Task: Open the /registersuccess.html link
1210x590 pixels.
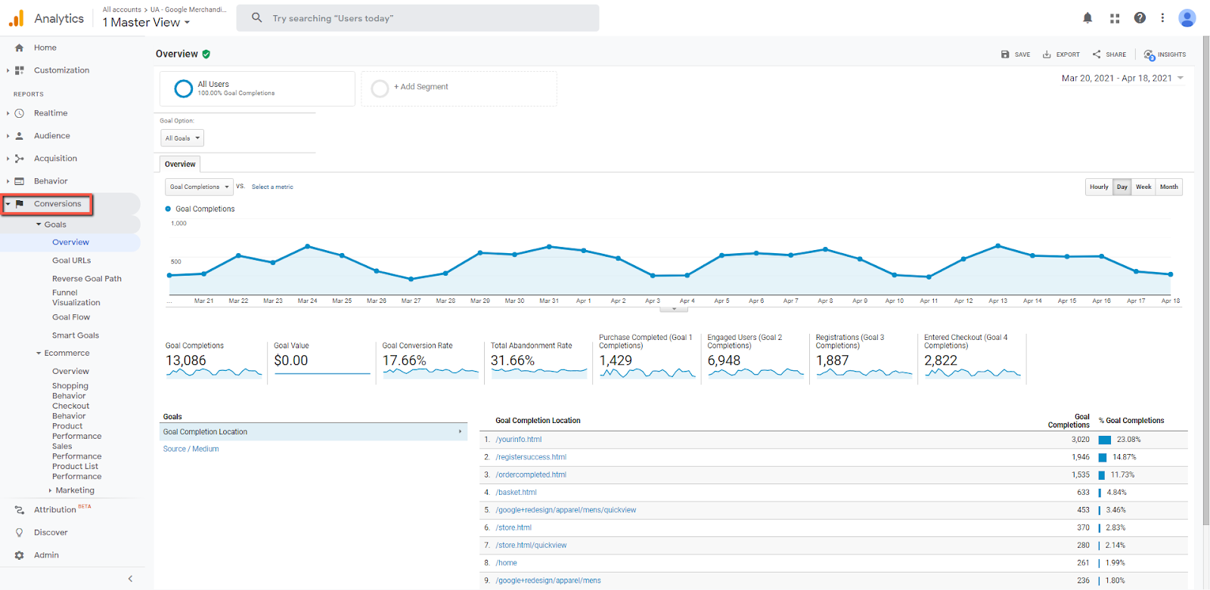Action: 531,457
